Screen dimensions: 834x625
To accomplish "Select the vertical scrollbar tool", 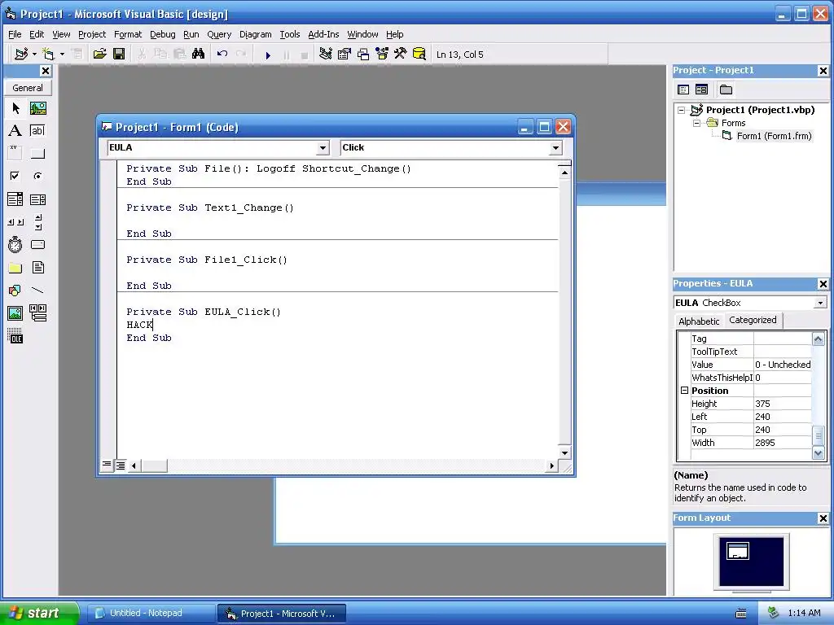I will [x=37, y=222].
